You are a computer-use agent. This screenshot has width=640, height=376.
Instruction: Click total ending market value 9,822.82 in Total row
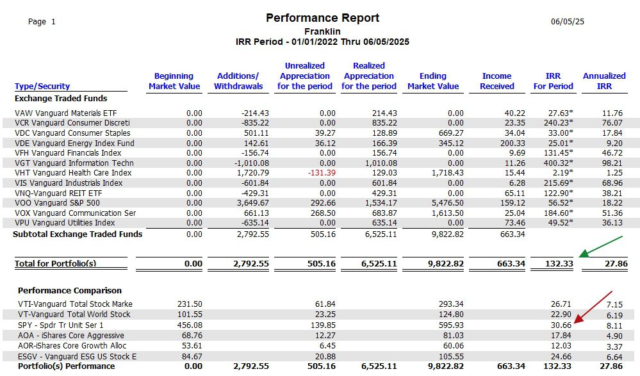pos(446,264)
